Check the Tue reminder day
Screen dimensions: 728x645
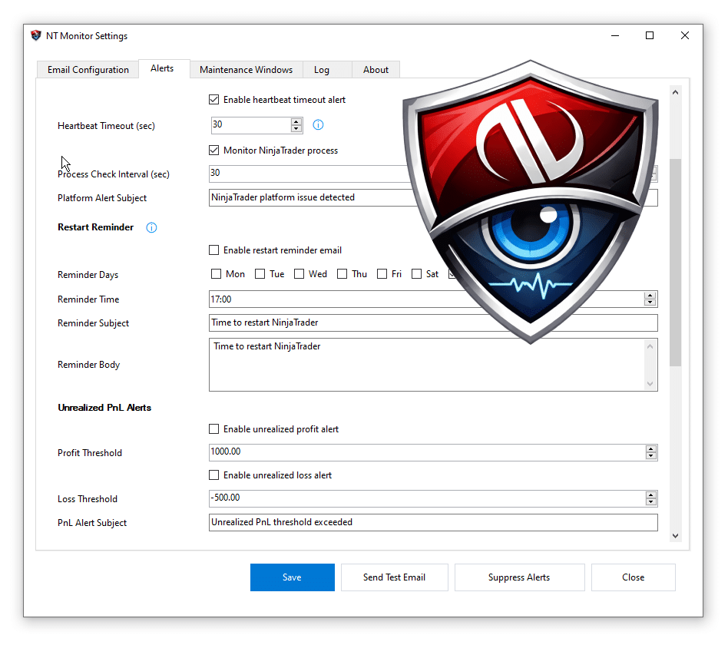[260, 274]
